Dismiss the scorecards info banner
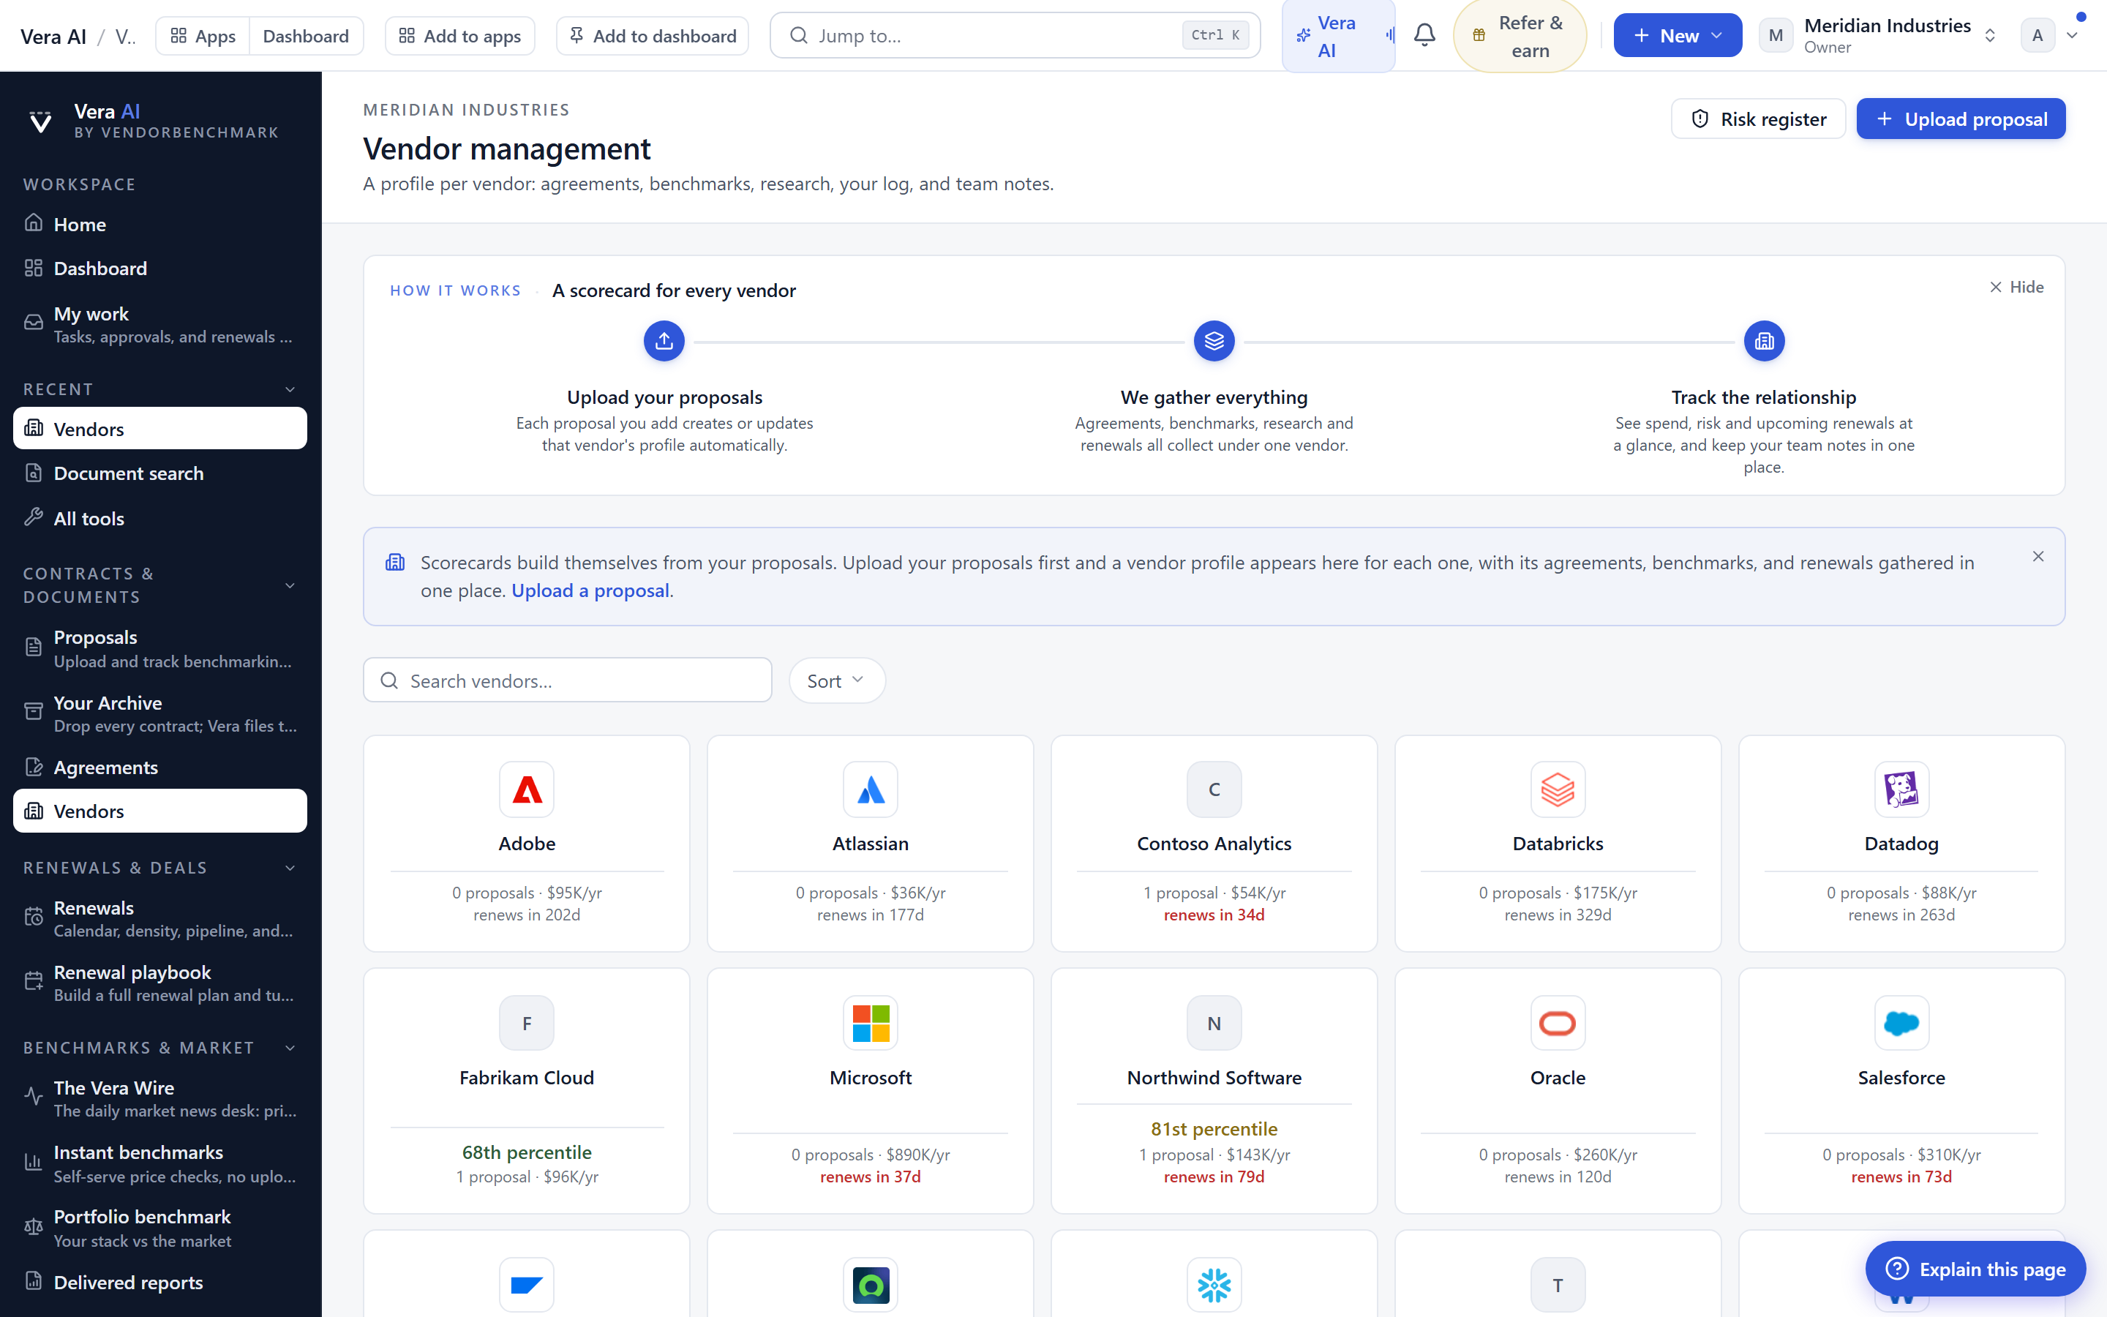 (2038, 557)
